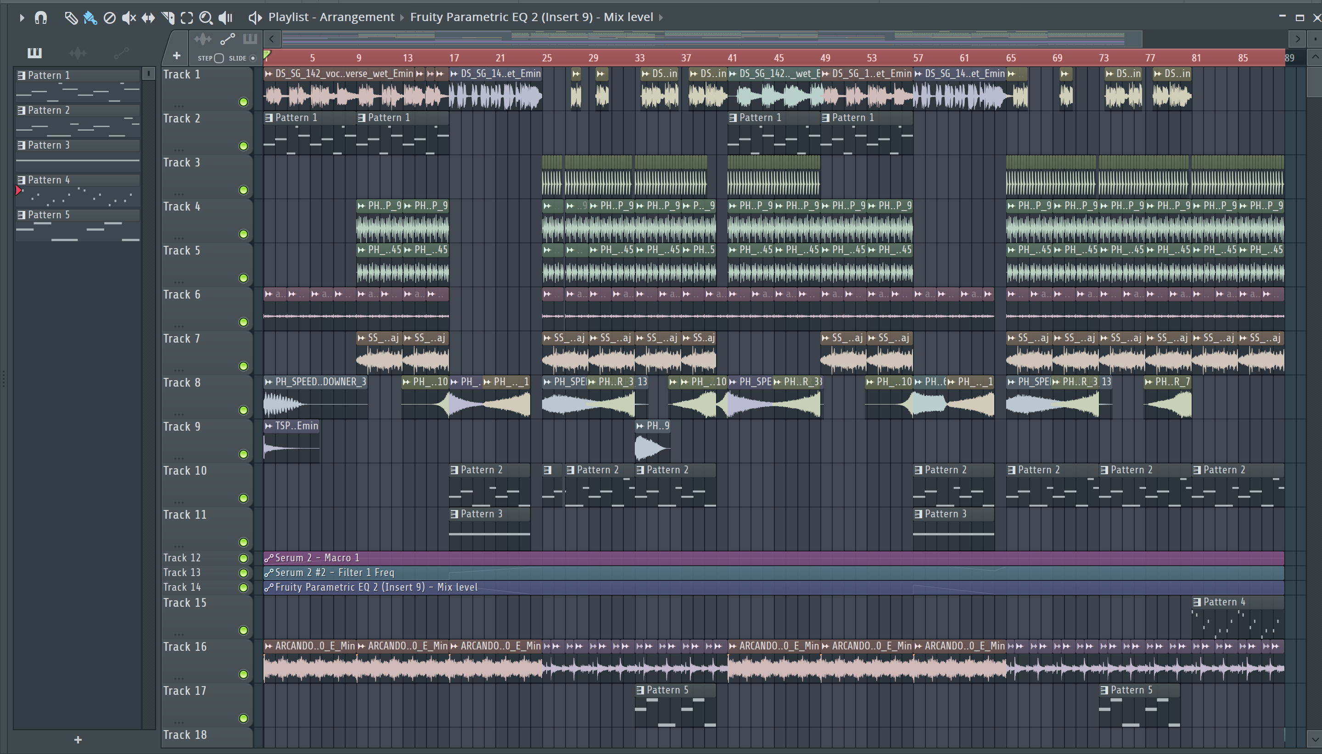Mute Track 12 via its green light
This screenshot has height=754, width=1322.
point(243,558)
